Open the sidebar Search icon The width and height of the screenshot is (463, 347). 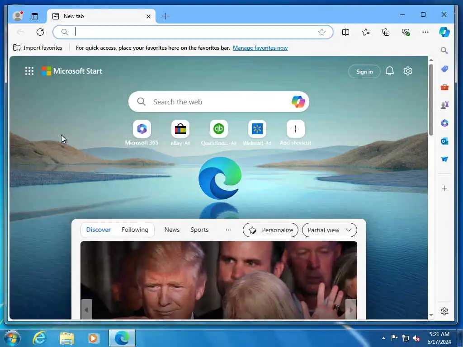point(444,51)
